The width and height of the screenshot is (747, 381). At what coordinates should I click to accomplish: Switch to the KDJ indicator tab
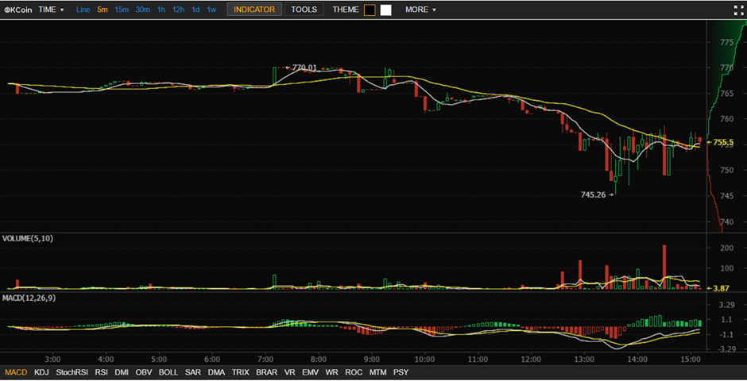pyautogui.click(x=41, y=371)
